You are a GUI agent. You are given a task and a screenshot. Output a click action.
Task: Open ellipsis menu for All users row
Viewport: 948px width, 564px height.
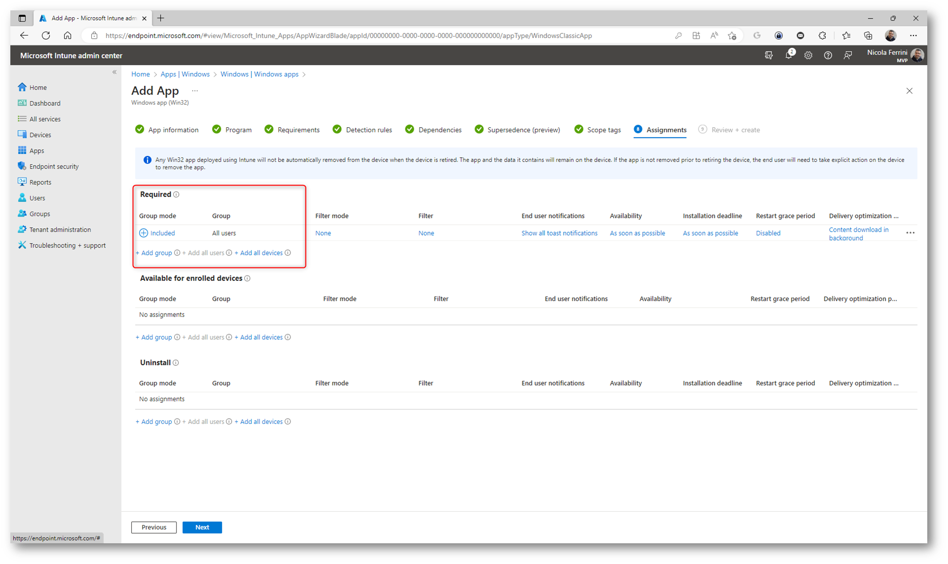tap(910, 233)
